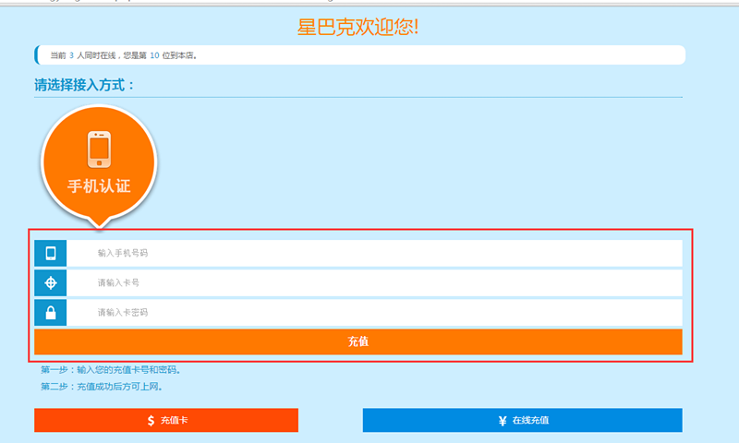Select the 手机认证 orange bubble

click(x=99, y=162)
